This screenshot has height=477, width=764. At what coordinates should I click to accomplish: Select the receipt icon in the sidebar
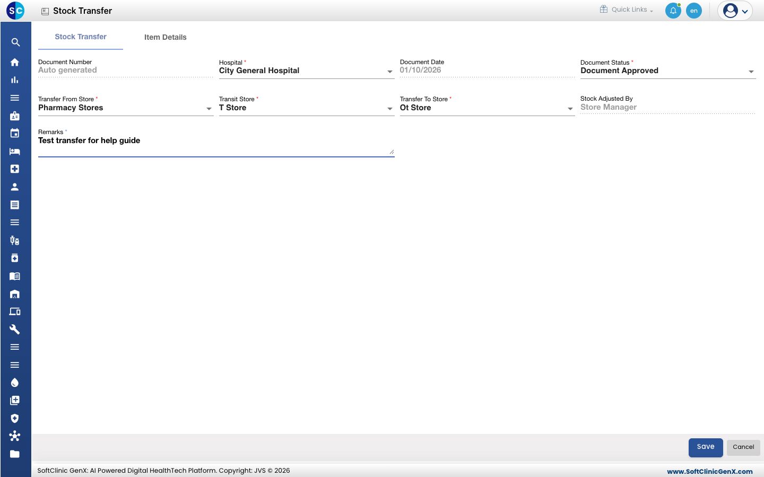(15, 205)
